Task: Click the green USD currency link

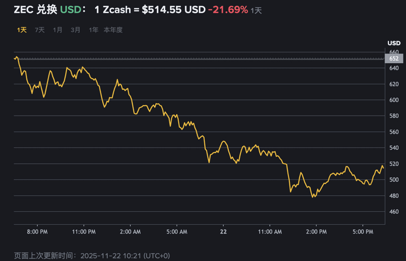Action: coord(70,10)
